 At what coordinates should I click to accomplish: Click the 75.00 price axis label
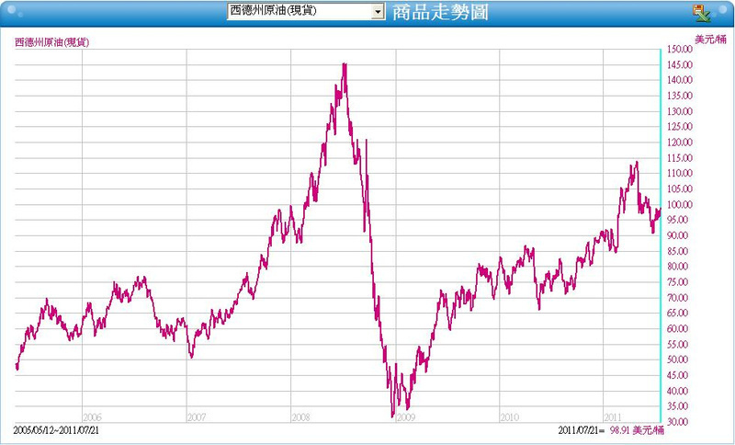(x=677, y=282)
